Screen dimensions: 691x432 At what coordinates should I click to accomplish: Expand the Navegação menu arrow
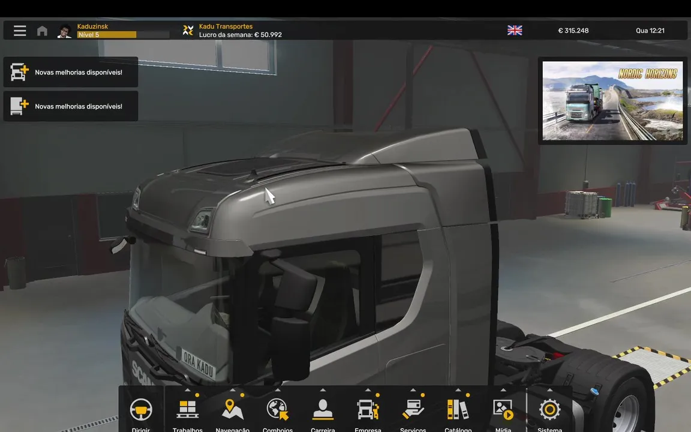coord(232,390)
